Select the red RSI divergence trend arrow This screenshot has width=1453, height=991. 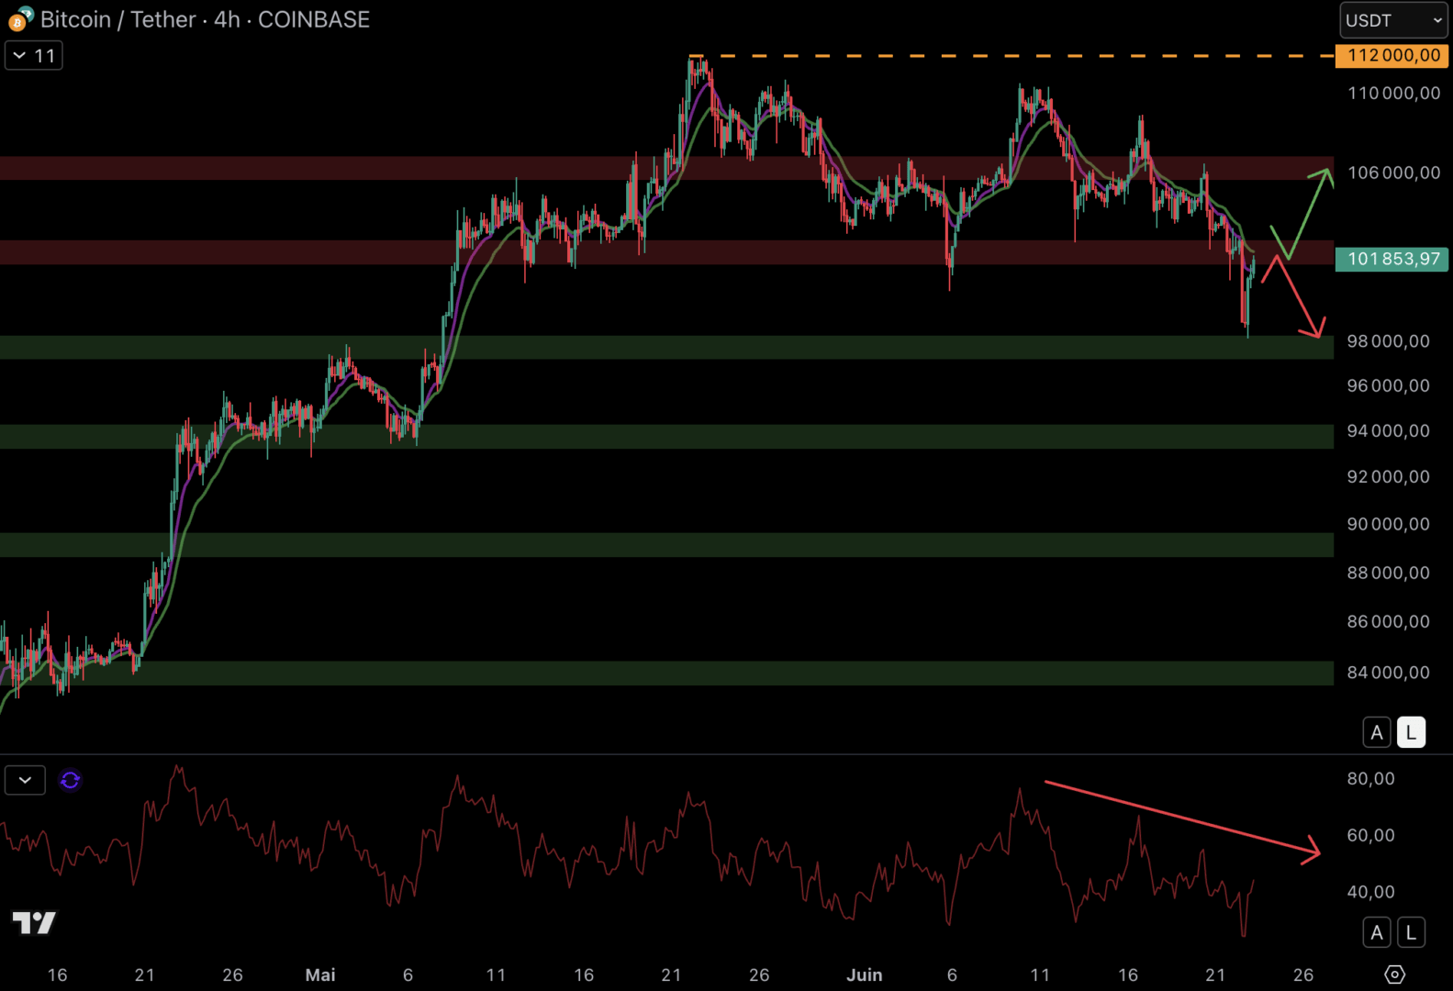pyautogui.click(x=1182, y=821)
